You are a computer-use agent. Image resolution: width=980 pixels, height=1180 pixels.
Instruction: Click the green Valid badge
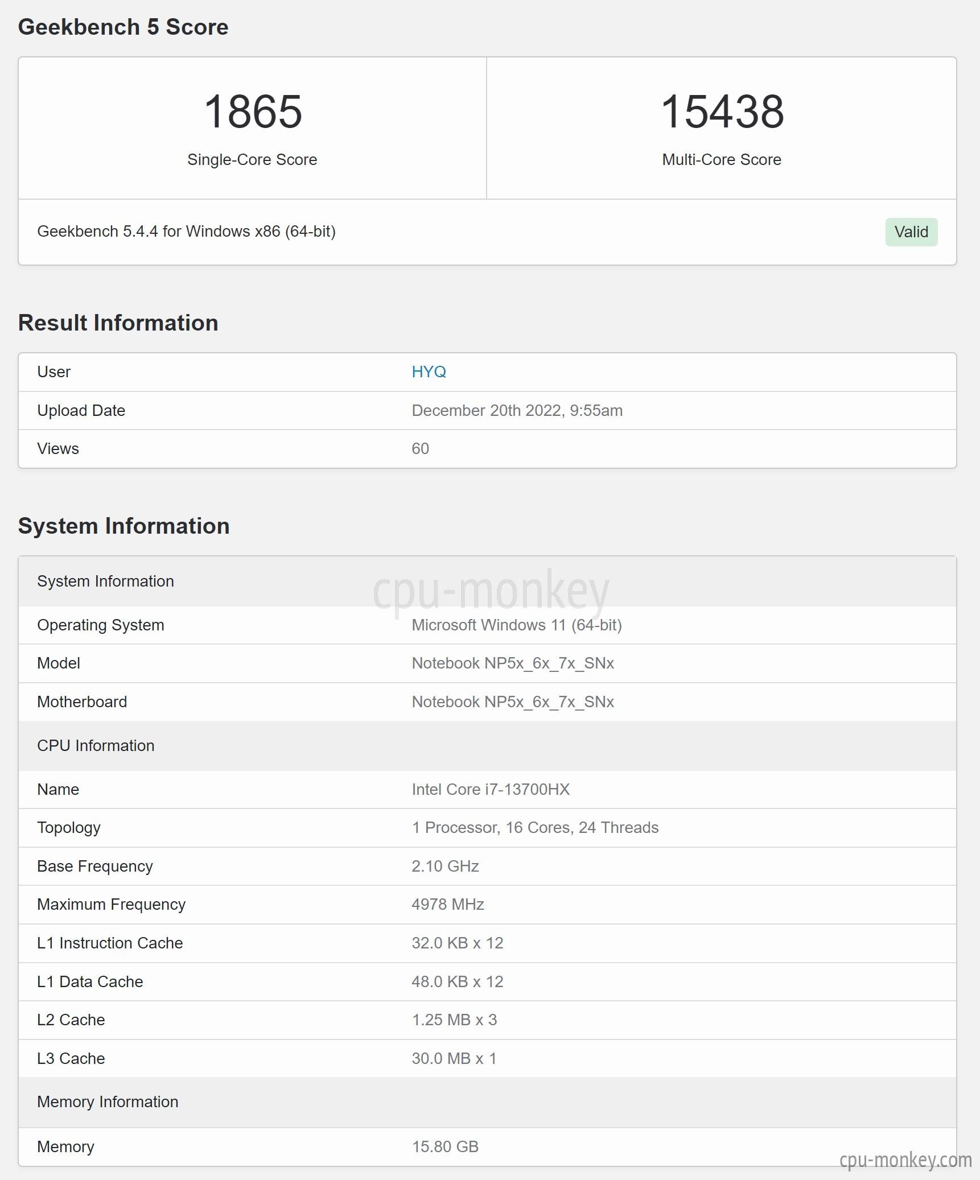point(911,232)
